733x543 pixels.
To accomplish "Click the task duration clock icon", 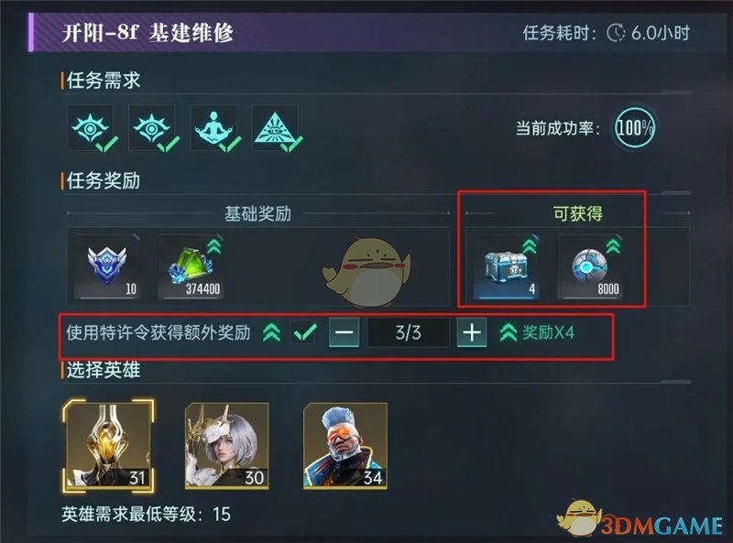I will [616, 33].
